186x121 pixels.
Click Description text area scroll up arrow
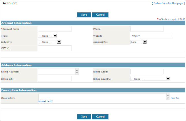168,95
